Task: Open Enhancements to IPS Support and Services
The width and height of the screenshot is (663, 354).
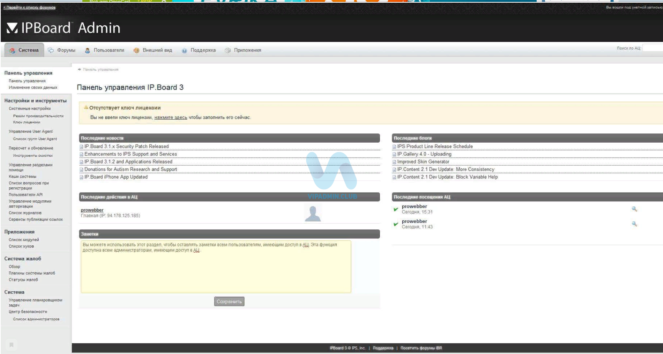Action: pyautogui.click(x=131, y=154)
